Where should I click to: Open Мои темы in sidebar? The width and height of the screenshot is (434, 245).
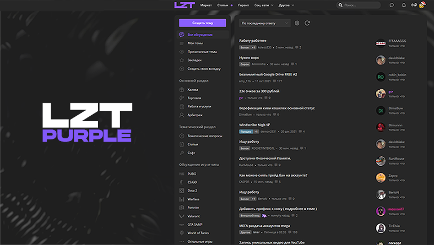pyautogui.click(x=195, y=43)
